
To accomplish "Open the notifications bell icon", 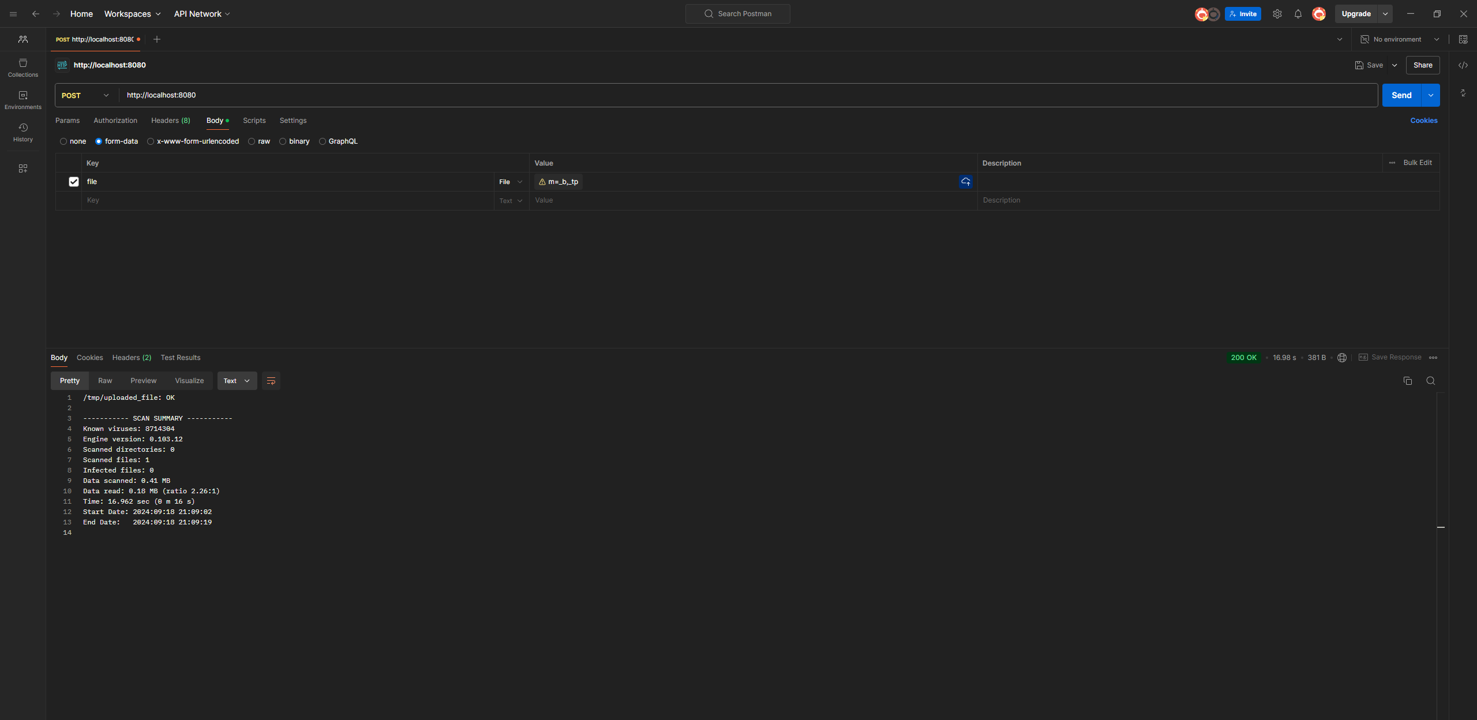I will pyautogui.click(x=1298, y=14).
